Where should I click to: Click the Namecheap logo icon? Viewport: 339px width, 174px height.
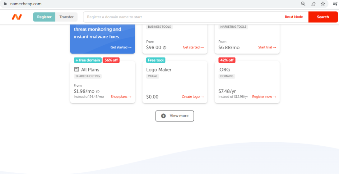(x=17, y=17)
